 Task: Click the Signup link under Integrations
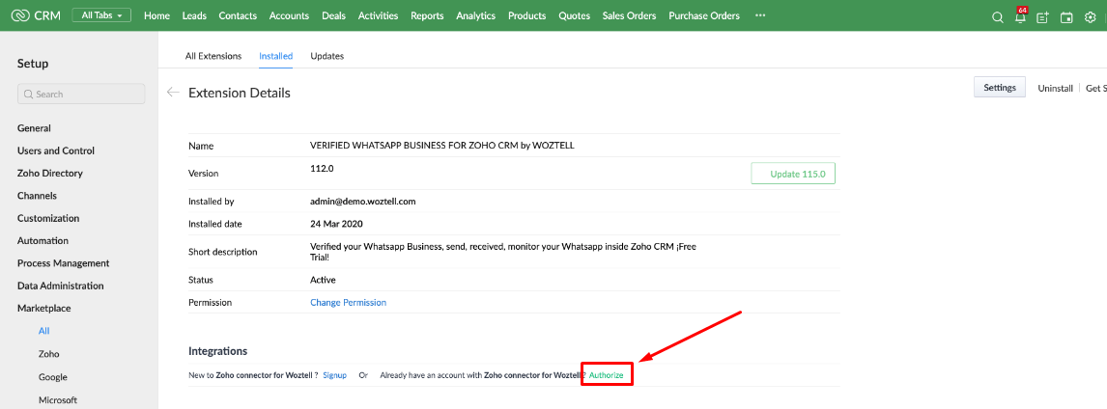click(334, 375)
